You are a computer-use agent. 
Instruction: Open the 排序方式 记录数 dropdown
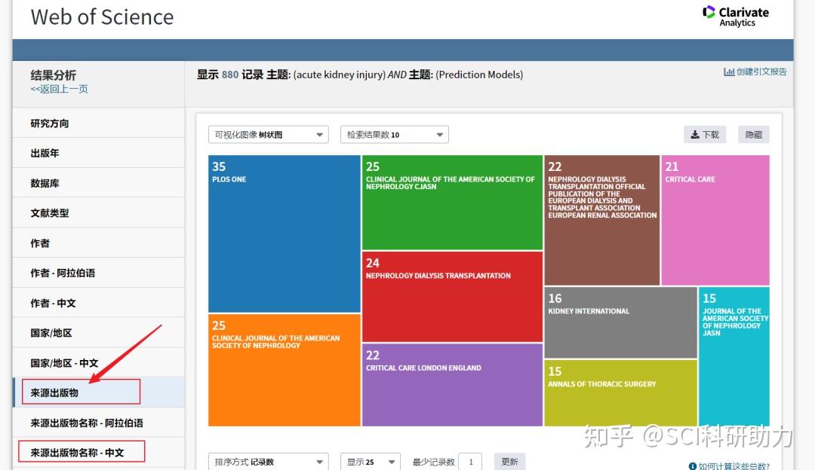tap(268, 461)
